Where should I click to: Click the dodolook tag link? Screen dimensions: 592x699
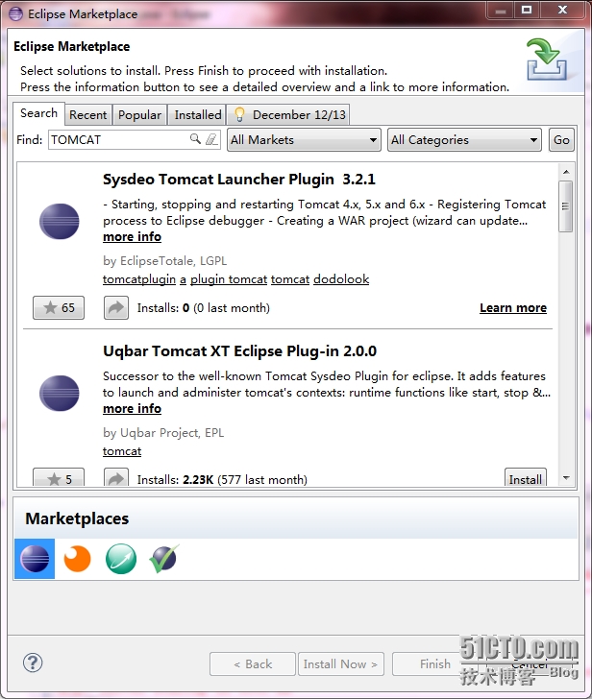(341, 279)
